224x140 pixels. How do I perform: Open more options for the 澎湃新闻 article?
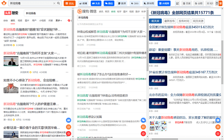click(67, 45)
